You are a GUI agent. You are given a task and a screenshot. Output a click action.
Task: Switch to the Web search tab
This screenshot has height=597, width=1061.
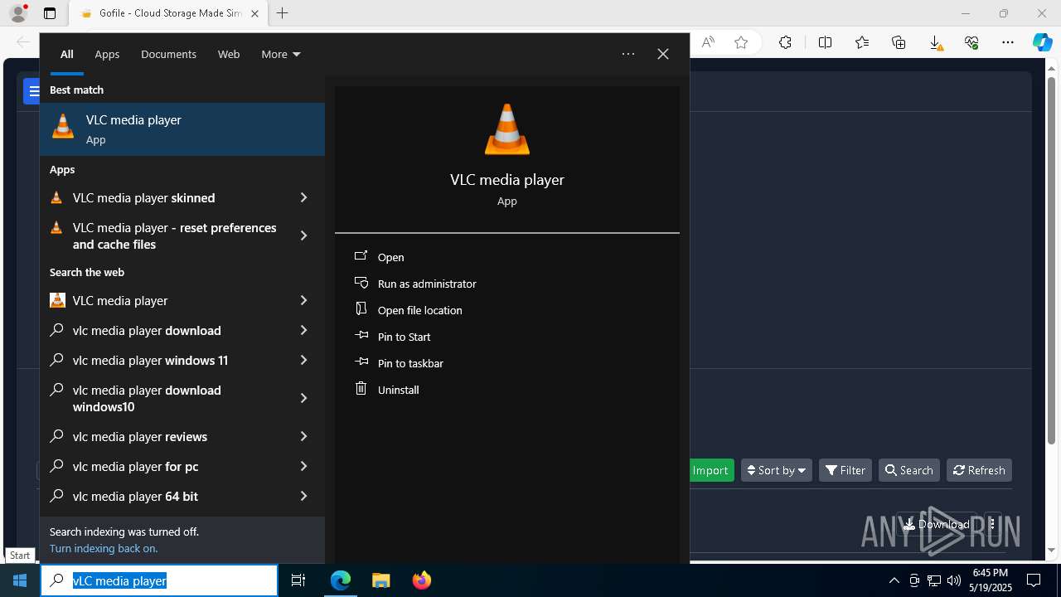click(229, 54)
